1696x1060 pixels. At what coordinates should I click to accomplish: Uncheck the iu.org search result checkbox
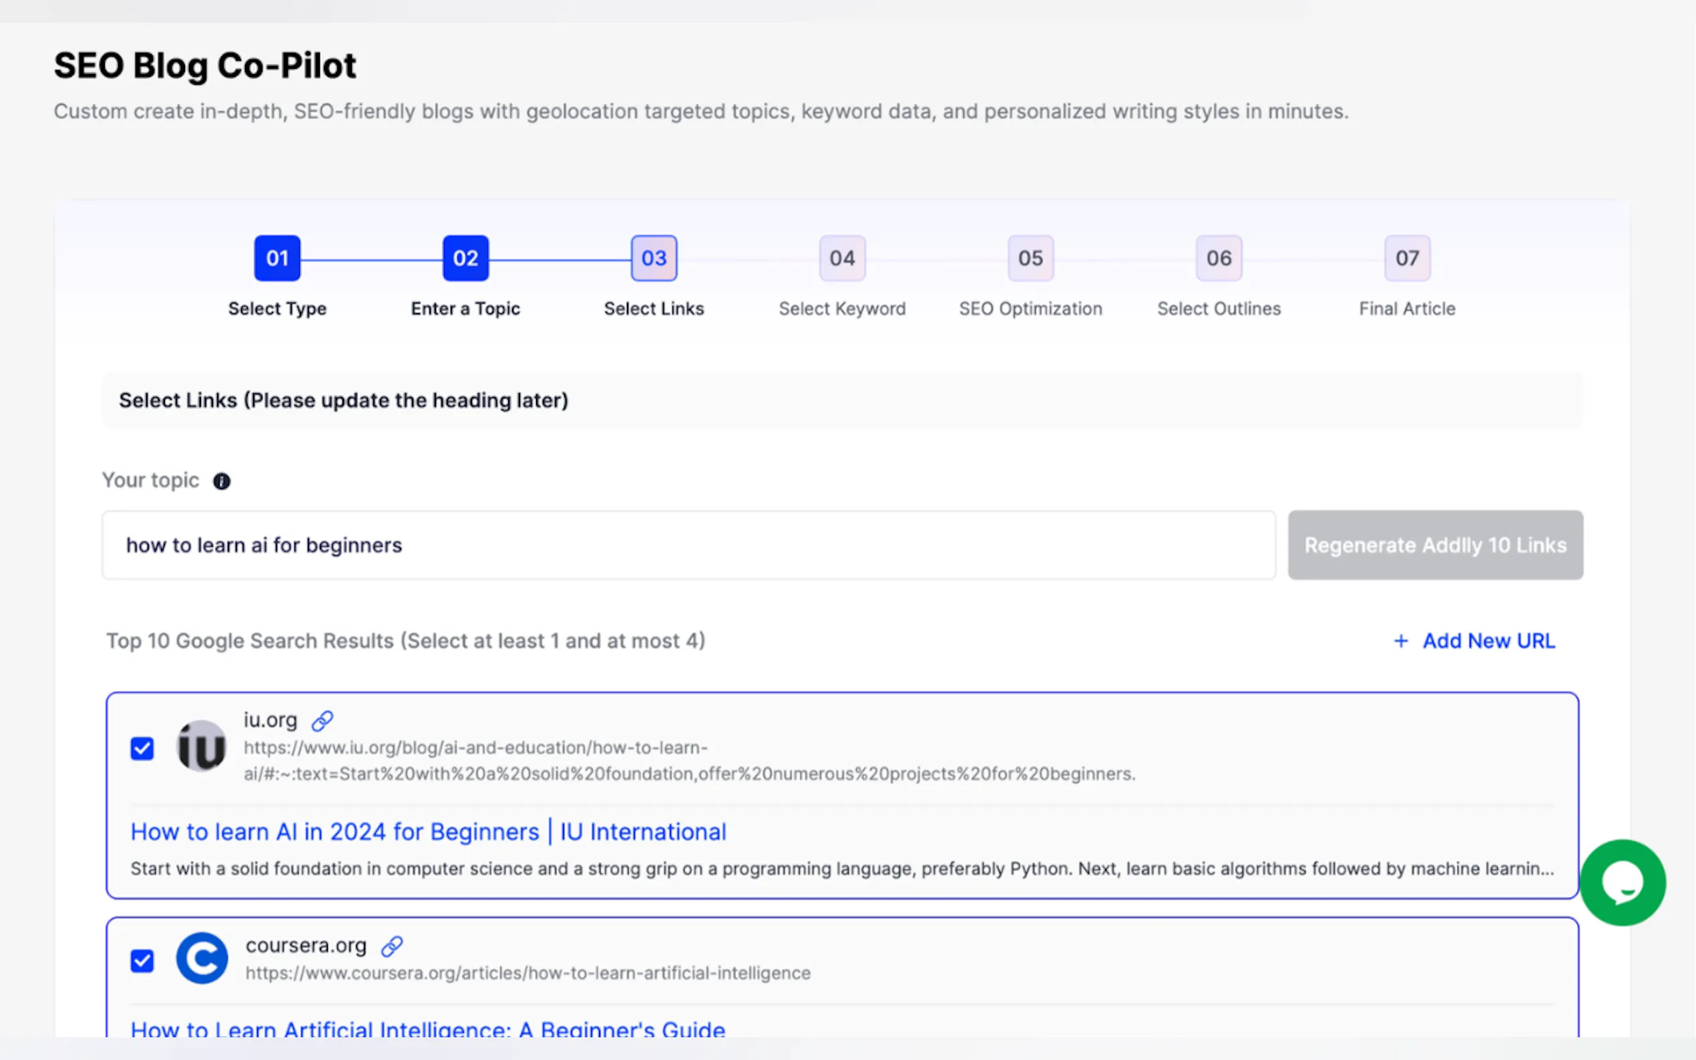point(142,748)
